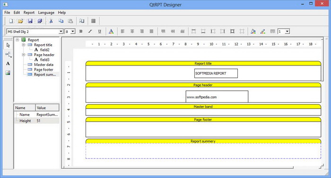
Task: Open the Report menu
Action: pyautogui.click(x=29, y=13)
